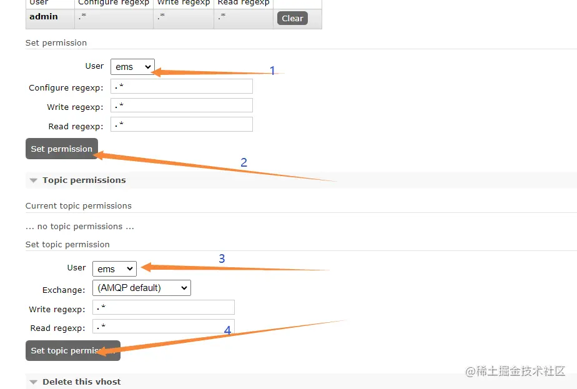Click the 'Set permission' heading text

click(x=56, y=42)
